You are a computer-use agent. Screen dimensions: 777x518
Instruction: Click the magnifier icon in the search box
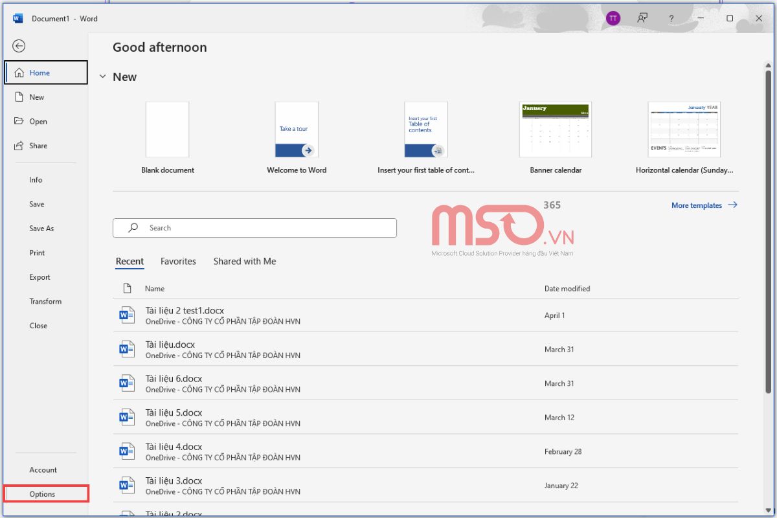133,228
